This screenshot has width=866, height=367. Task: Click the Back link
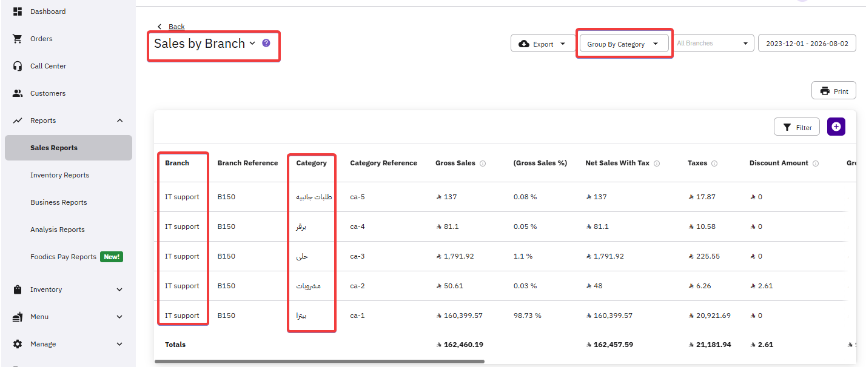176,27
